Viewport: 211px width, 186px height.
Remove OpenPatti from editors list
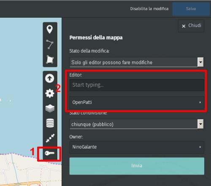point(200,102)
